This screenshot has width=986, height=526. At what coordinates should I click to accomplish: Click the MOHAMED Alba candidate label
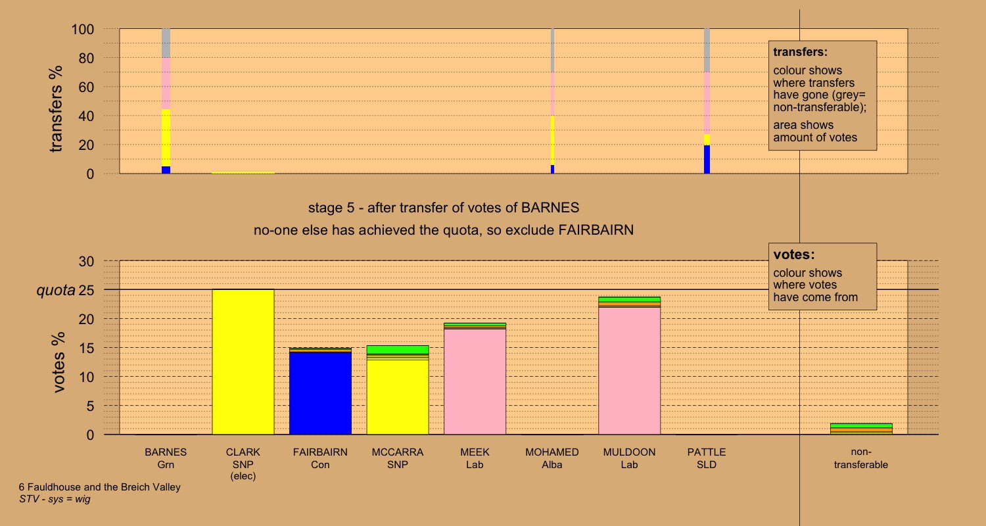pyautogui.click(x=552, y=458)
